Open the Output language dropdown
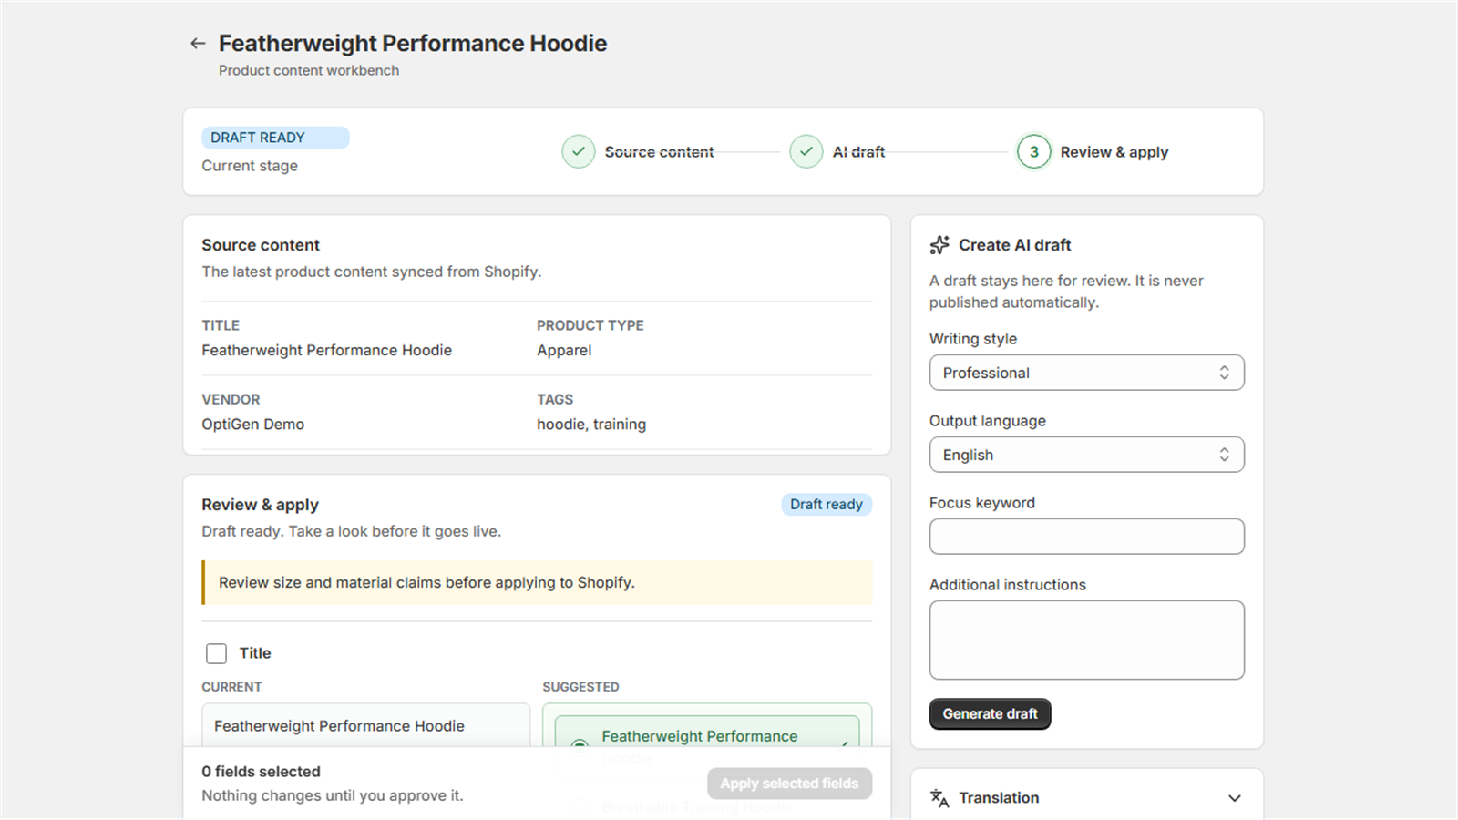Image resolution: width=1458 pixels, height=820 pixels. click(x=1087, y=455)
